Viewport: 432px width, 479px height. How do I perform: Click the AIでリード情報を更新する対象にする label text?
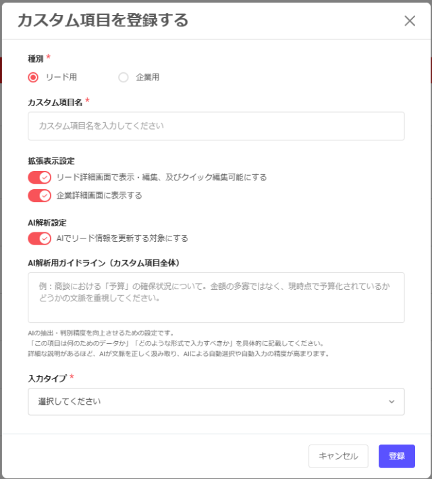pyautogui.click(x=122, y=238)
